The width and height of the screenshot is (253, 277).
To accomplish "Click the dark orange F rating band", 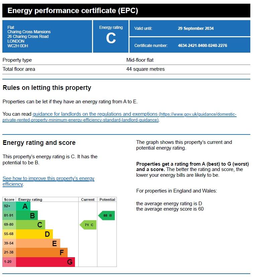I will [42, 252].
